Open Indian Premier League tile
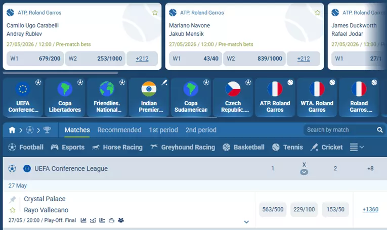This screenshot has width=387, height=230. [149, 97]
